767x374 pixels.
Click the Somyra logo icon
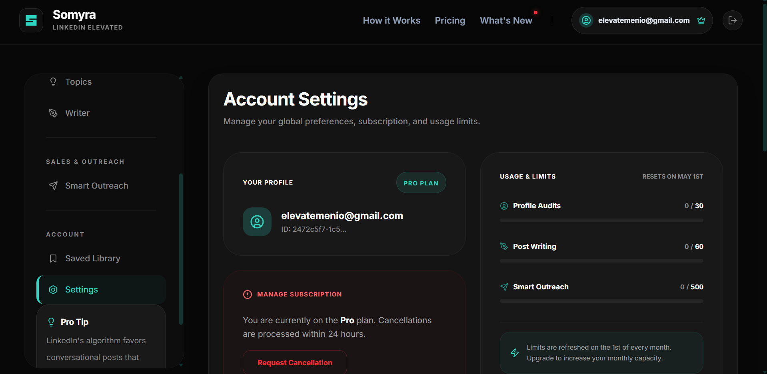pos(31,20)
